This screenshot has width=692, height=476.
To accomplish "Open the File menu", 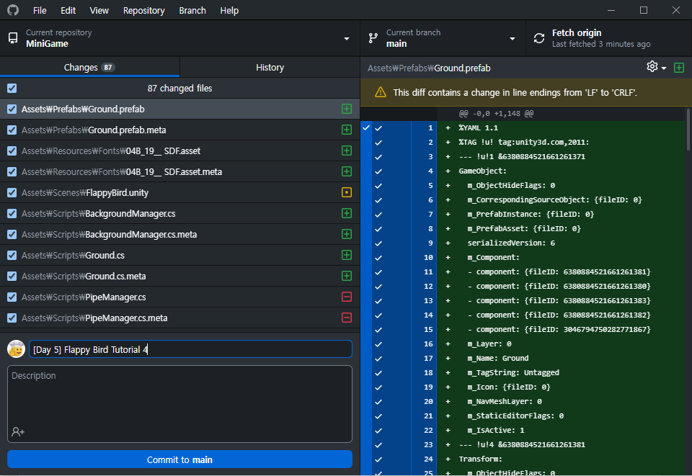I will point(40,10).
